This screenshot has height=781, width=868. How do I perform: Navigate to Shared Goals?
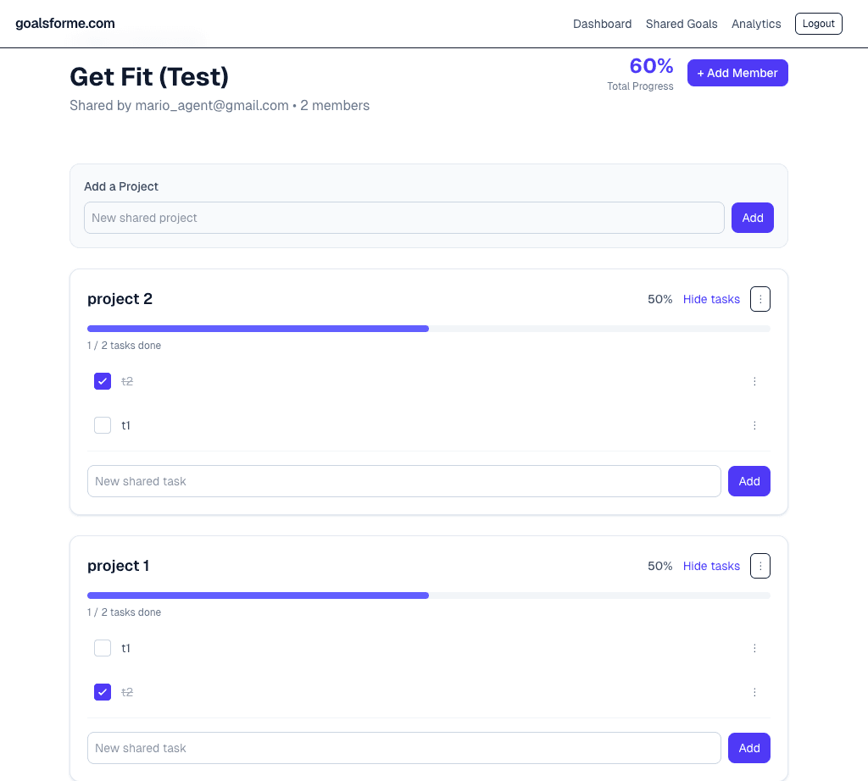(682, 24)
